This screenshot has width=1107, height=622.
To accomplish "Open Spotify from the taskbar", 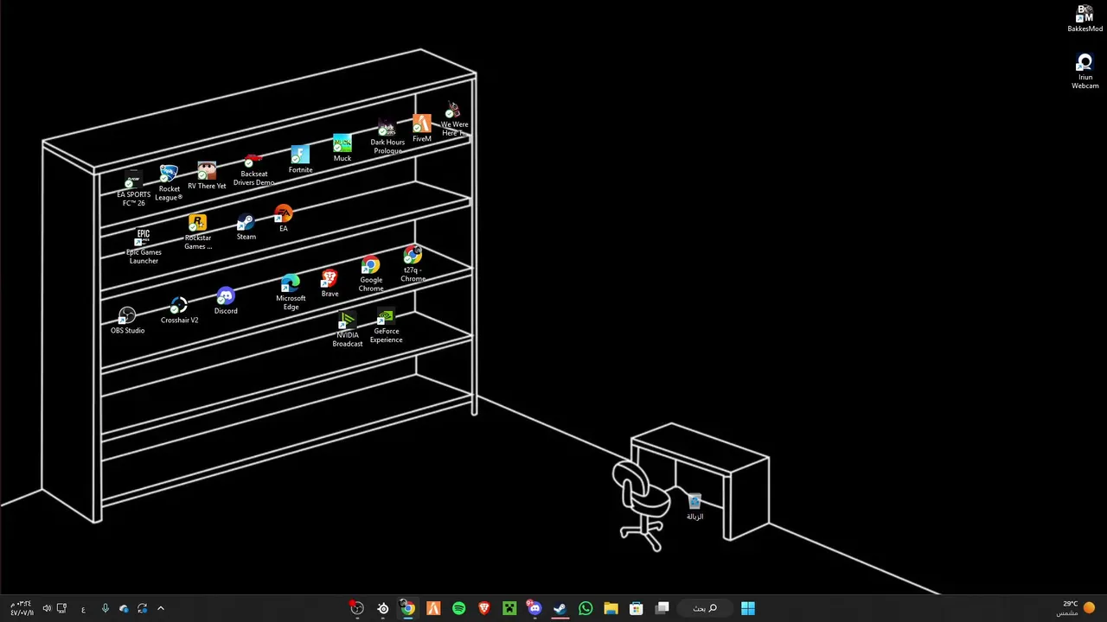I will [x=458, y=608].
